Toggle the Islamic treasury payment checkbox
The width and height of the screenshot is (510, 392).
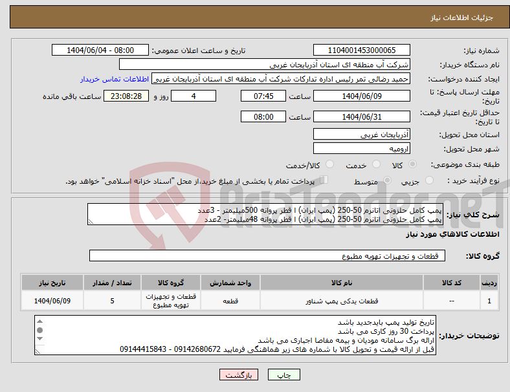pyautogui.click(x=324, y=180)
